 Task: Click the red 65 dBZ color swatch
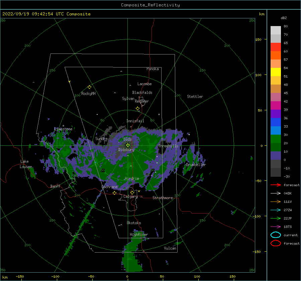(x=276, y=47)
